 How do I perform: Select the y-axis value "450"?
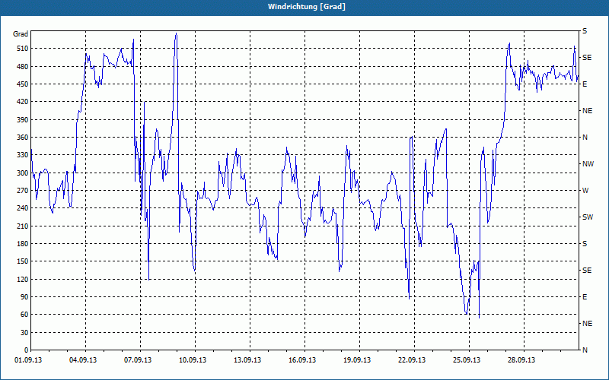point(23,84)
